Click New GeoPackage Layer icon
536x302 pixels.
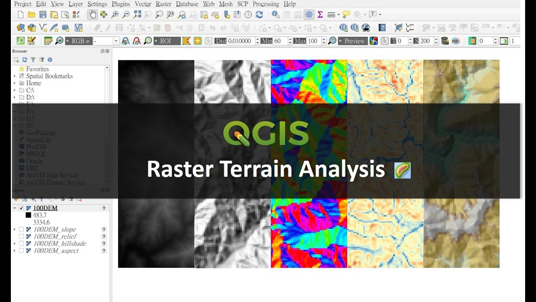31,28
